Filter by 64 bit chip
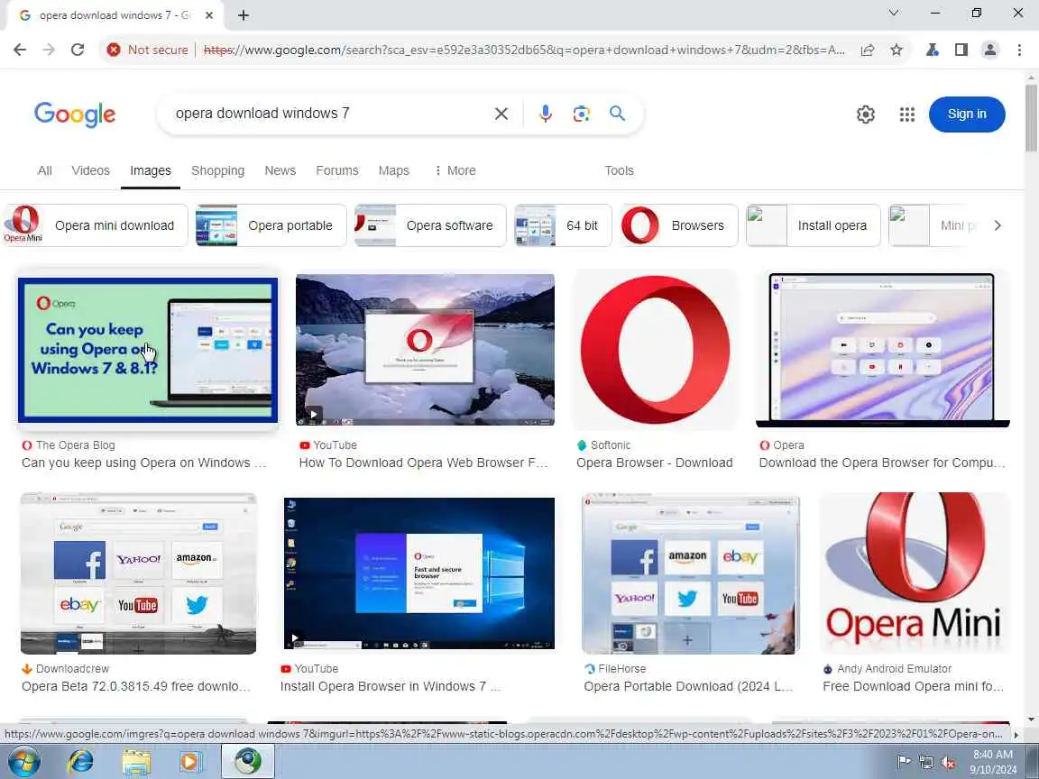The height and width of the screenshot is (779, 1039). tap(563, 225)
